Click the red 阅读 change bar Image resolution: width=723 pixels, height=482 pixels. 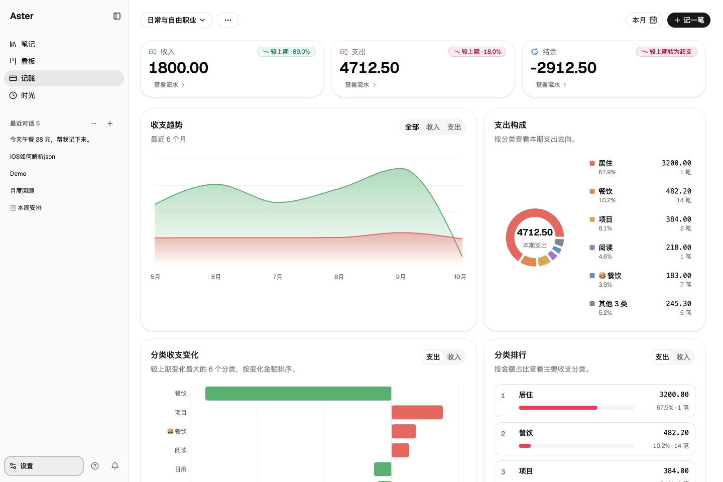tap(400, 450)
